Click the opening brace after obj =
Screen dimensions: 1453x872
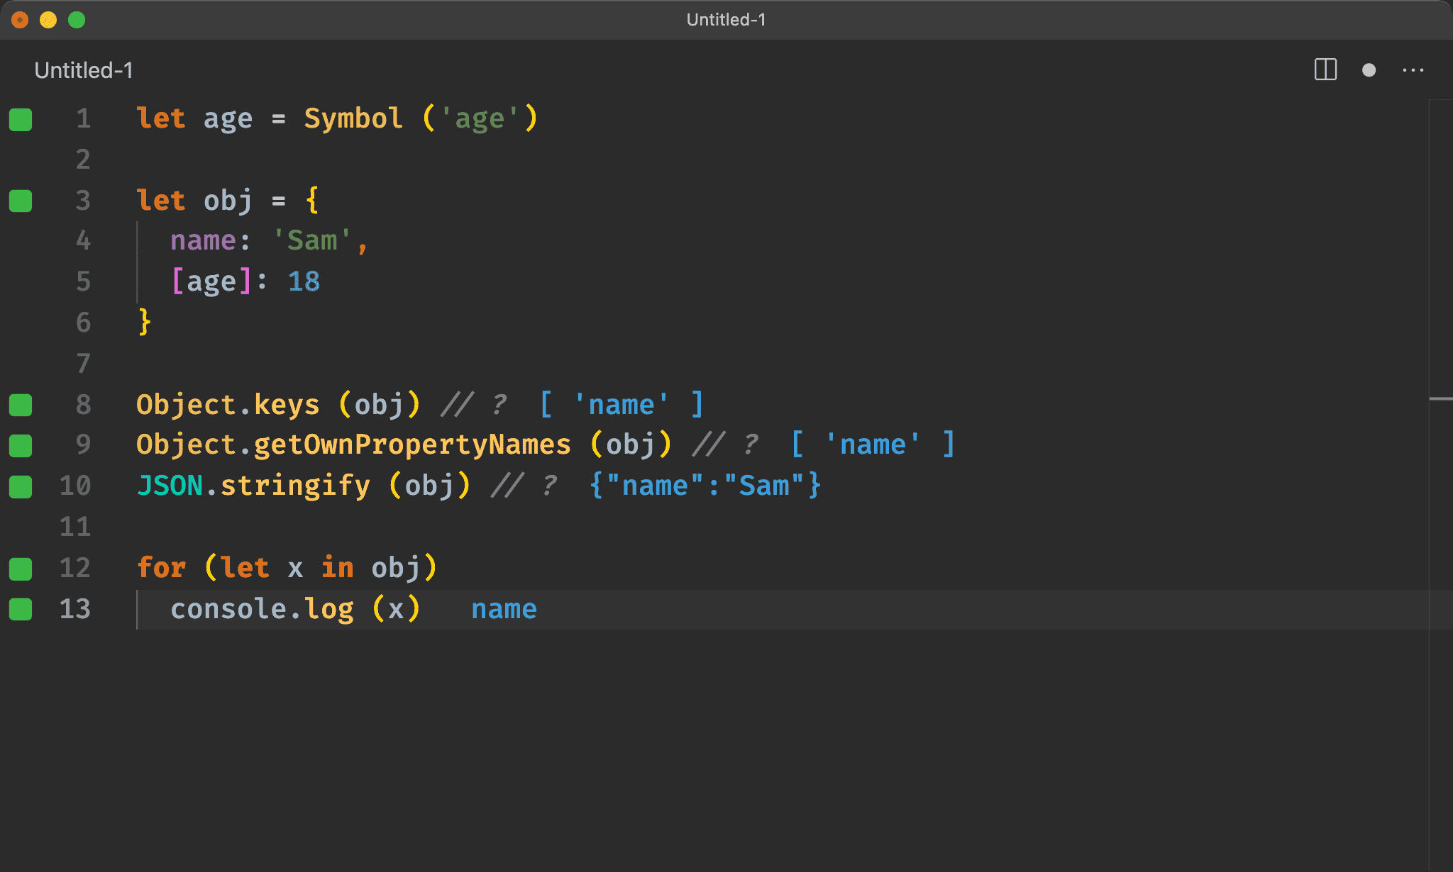tap(311, 201)
